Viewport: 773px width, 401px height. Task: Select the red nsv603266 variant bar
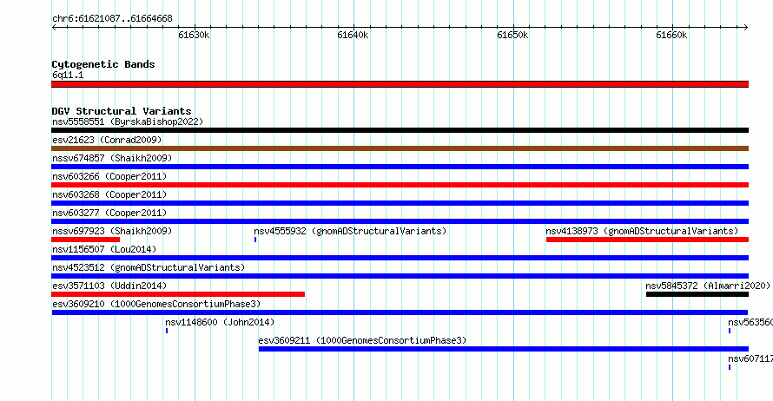pos(400,185)
